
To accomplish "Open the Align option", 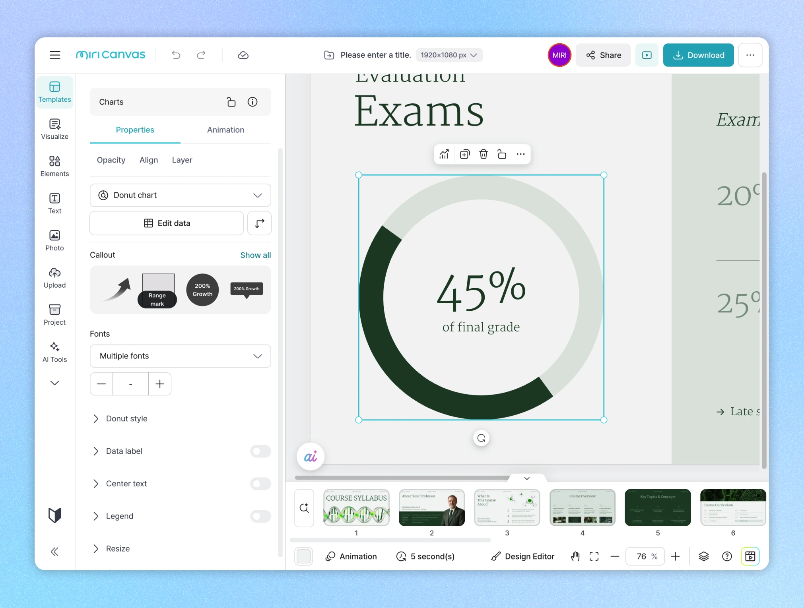I will [x=149, y=160].
